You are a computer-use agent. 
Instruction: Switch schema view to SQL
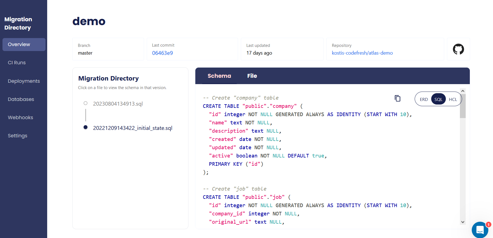(438, 99)
